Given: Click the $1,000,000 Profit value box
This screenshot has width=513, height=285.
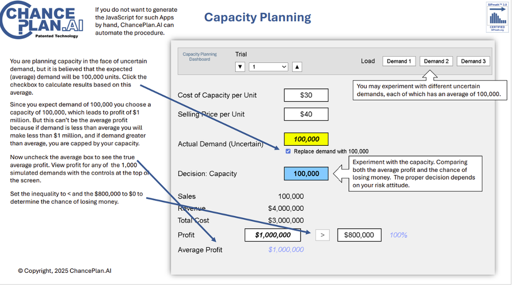Looking at the screenshot, I should pos(273,235).
